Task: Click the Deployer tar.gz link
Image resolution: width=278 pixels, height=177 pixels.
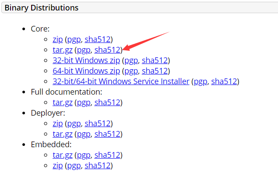Action: tap(62, 134)
